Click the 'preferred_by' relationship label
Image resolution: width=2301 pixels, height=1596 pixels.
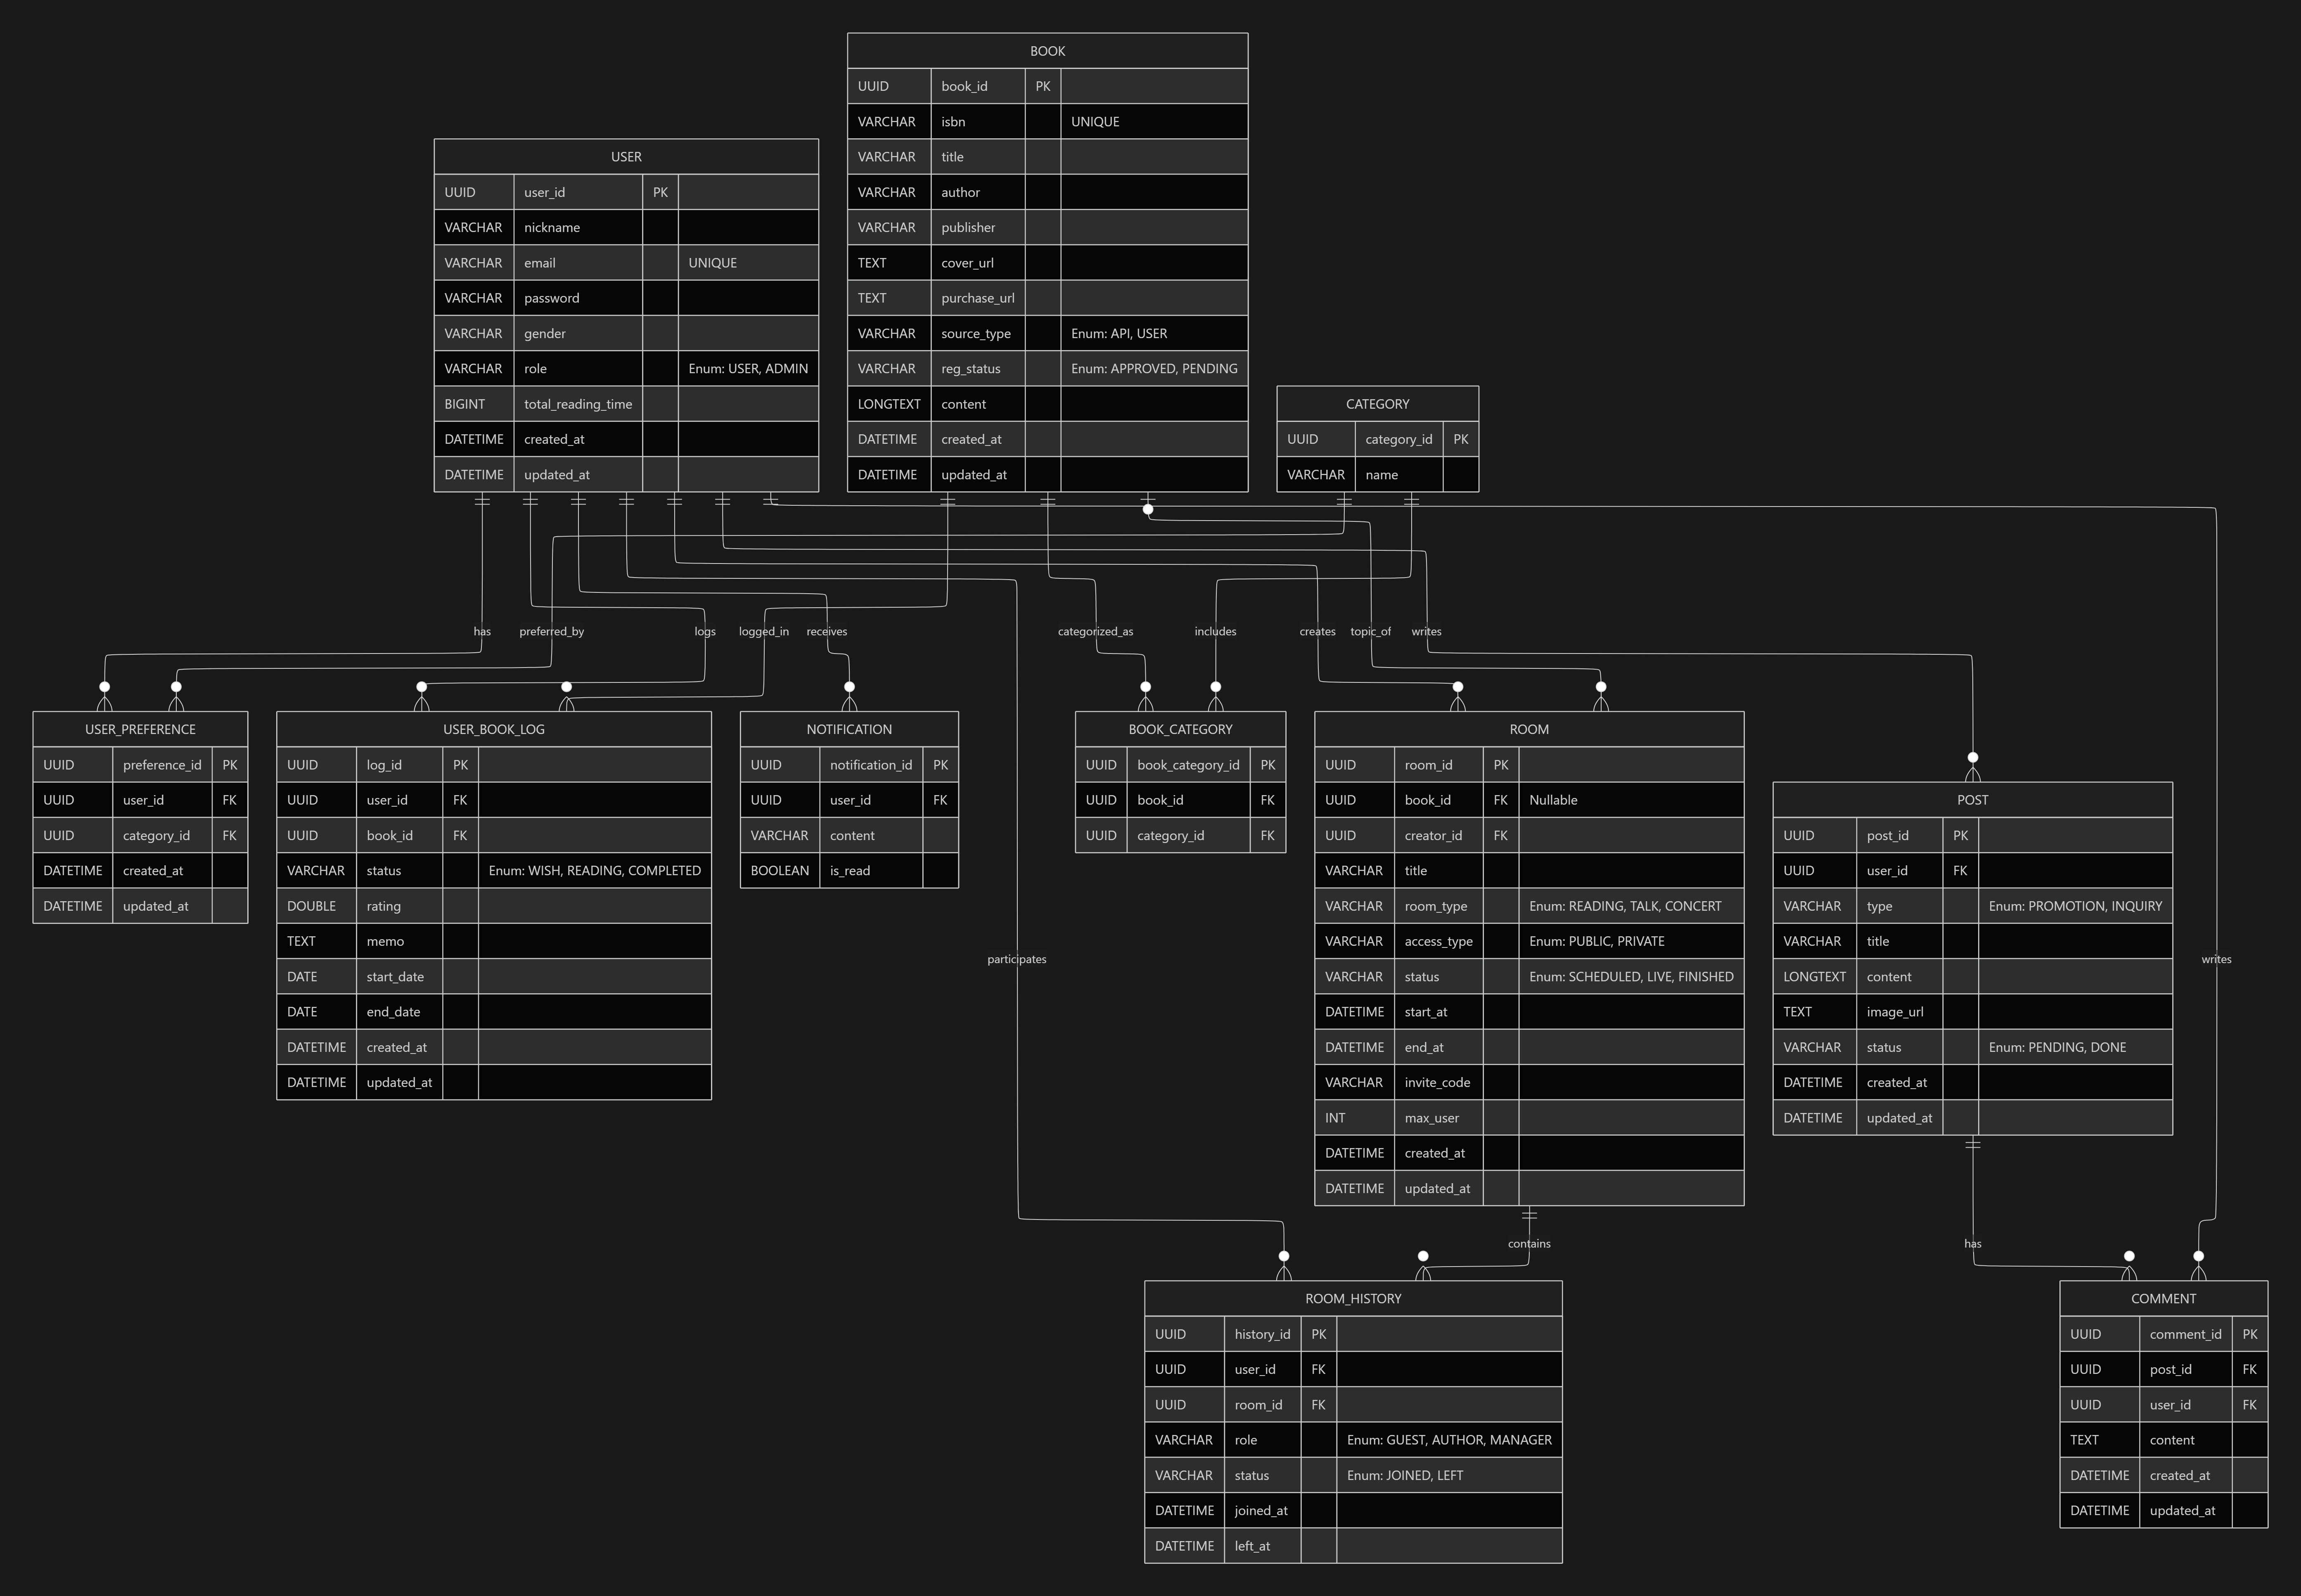pos(551,631)
